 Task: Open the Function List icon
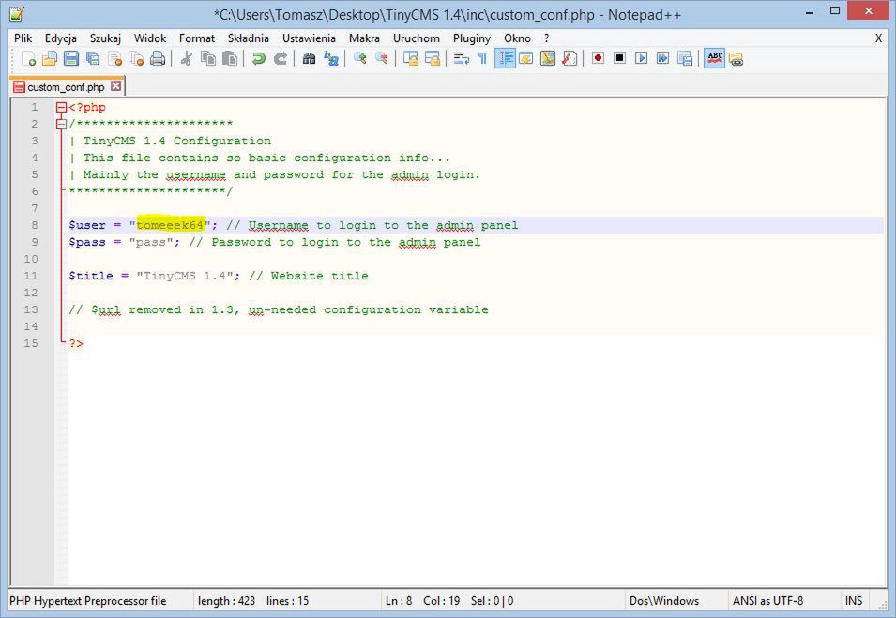click(569, 58)
